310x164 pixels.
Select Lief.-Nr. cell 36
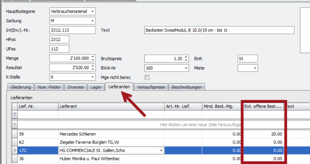point(38,159)
